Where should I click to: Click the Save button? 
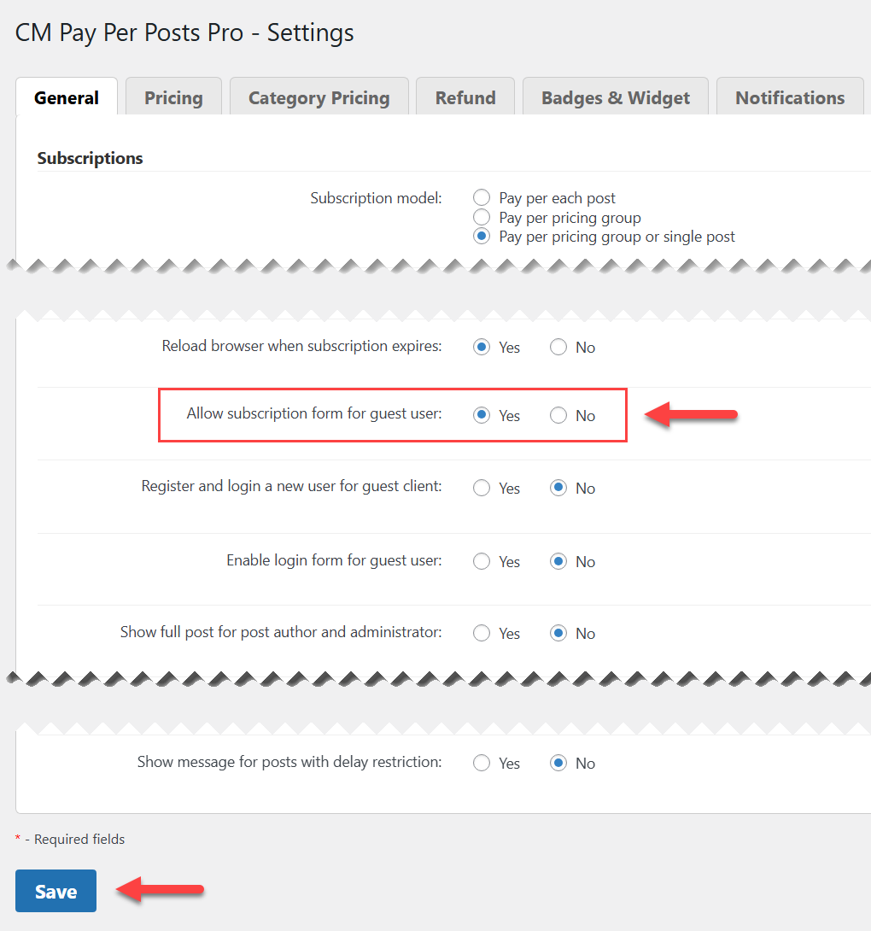[56, 891]
